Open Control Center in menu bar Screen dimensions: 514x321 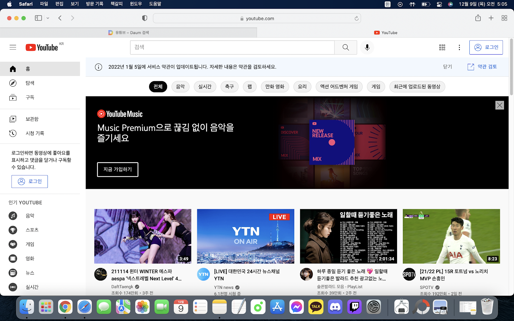point(439,4)
